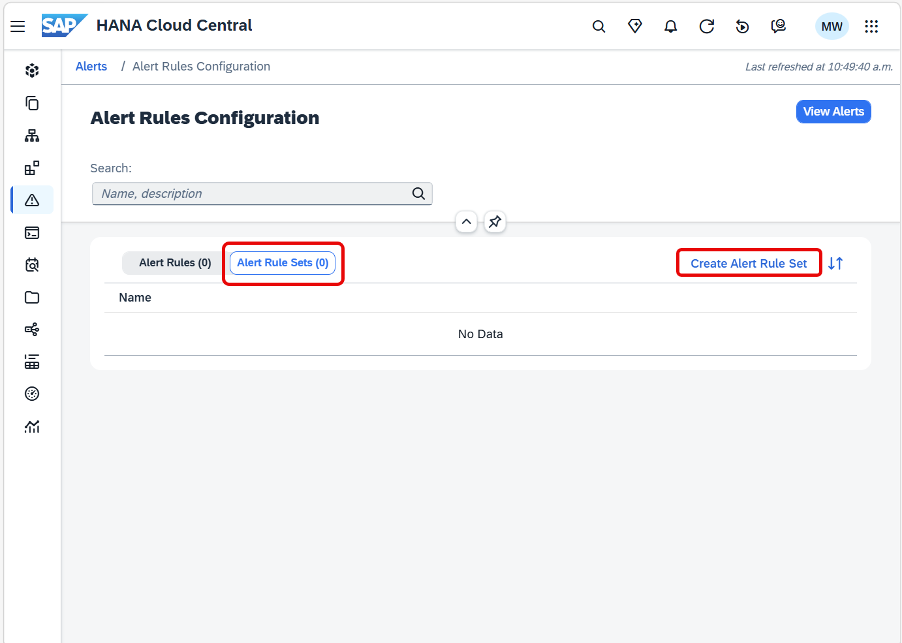Open the table list sidebar icon
The height and width of the screenshot is (643, 902).
pos(32,362)
